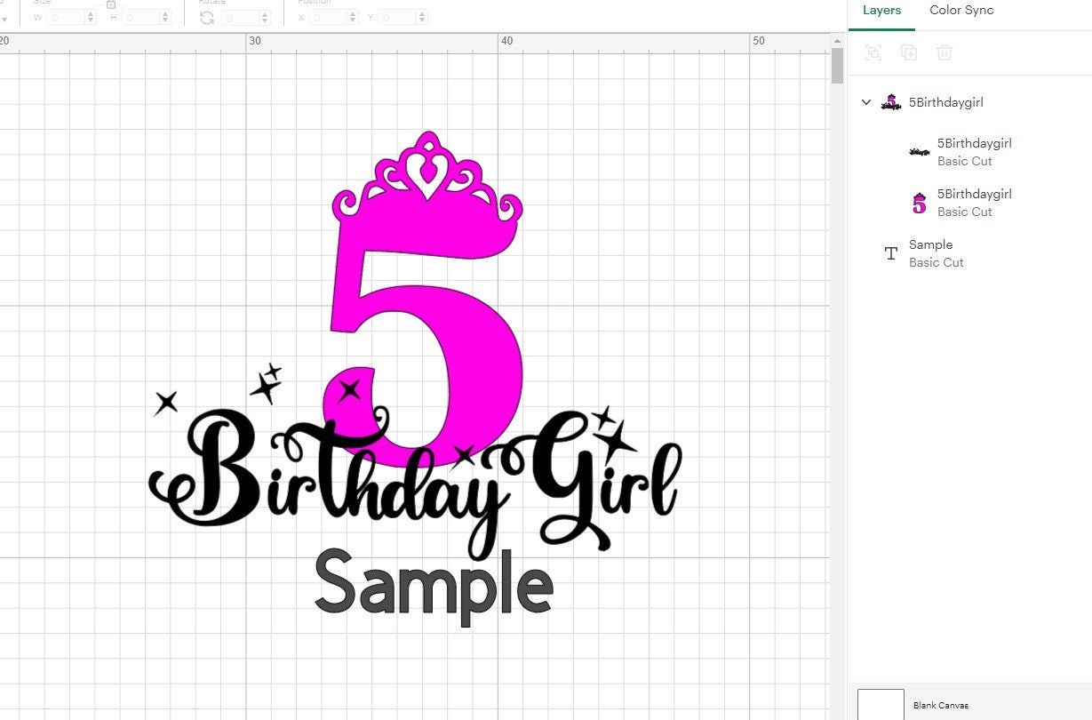Click the width W input field
Viewport: 1092px width, 720px height.
[66, 17]
